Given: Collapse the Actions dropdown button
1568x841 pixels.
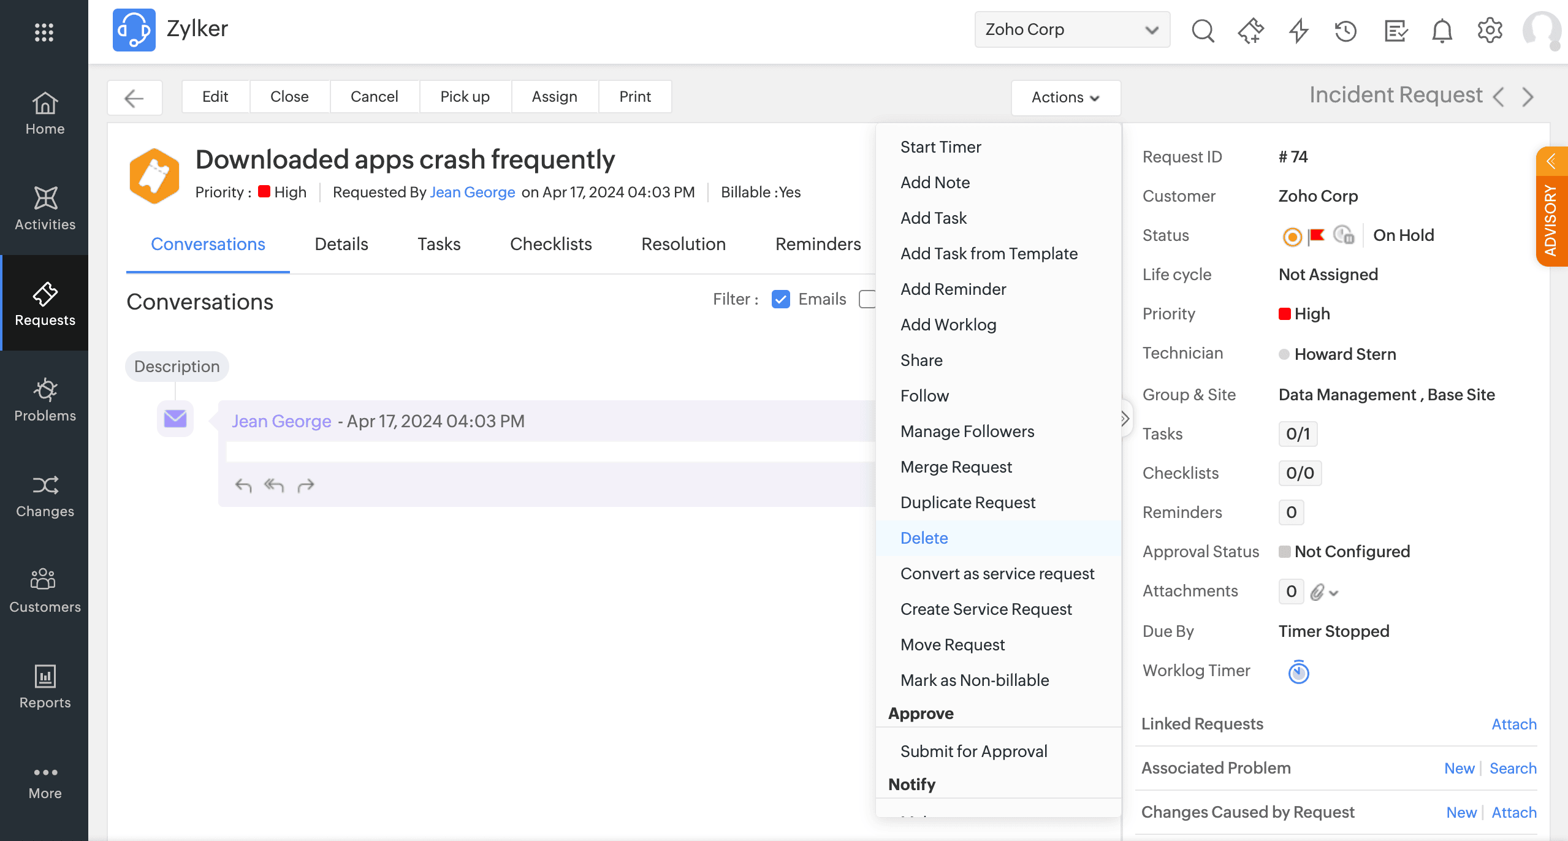Looking at the screenshot, I should (x=1065, y=97).
